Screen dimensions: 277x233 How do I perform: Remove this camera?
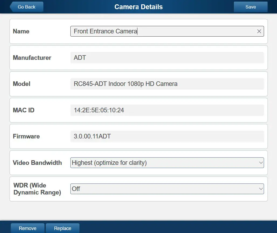point(27,228)
